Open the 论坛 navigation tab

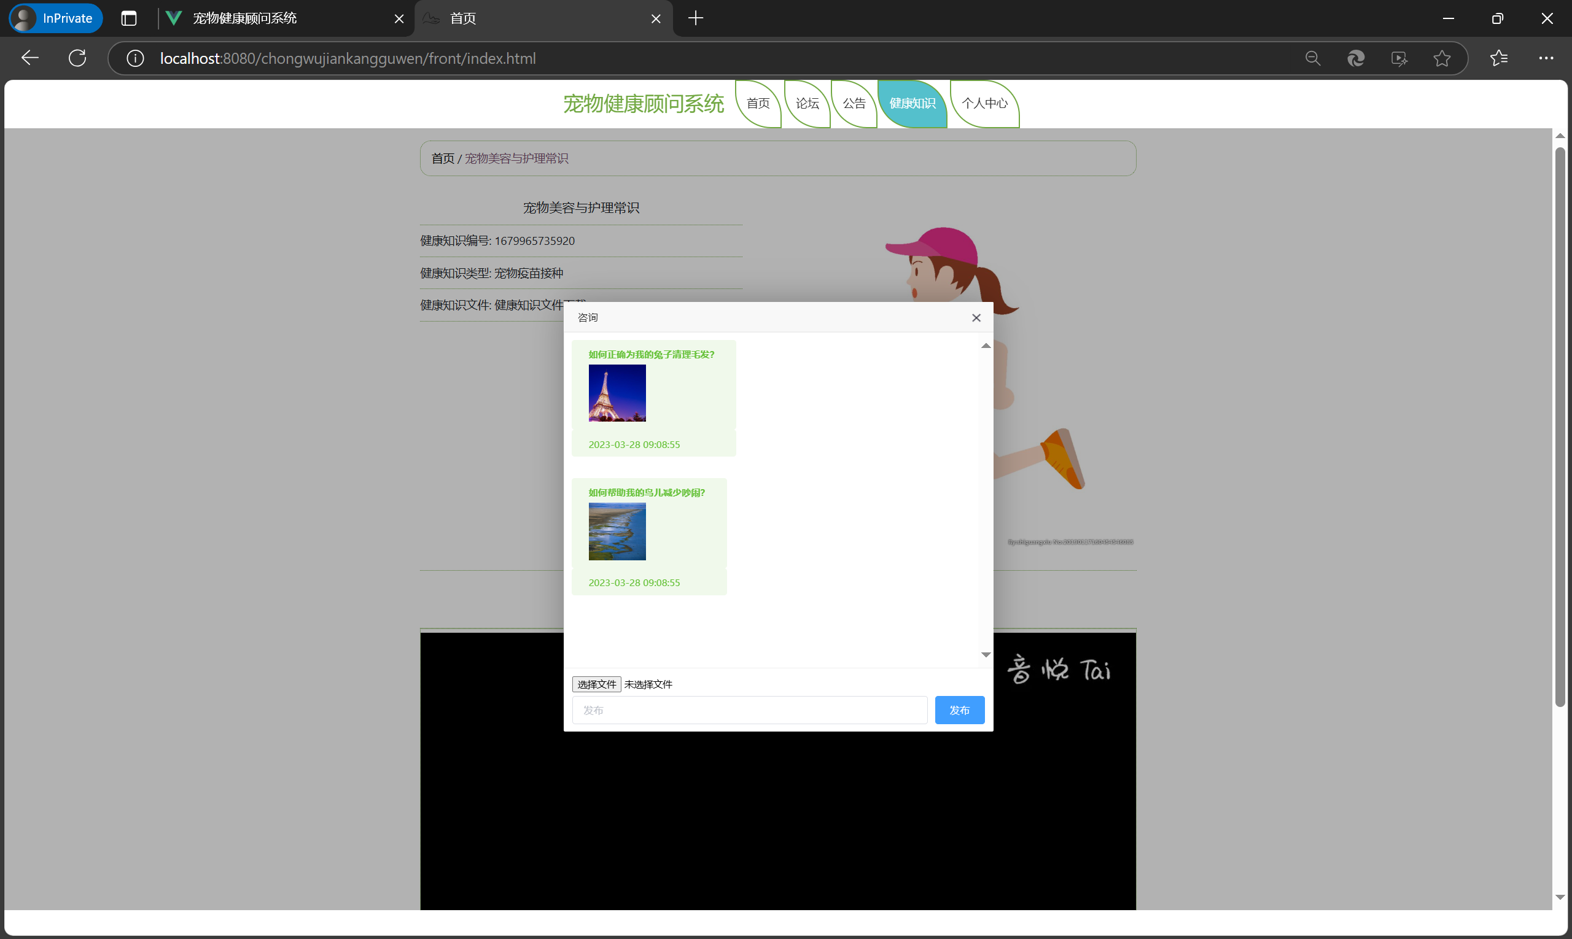pos(807,103)
